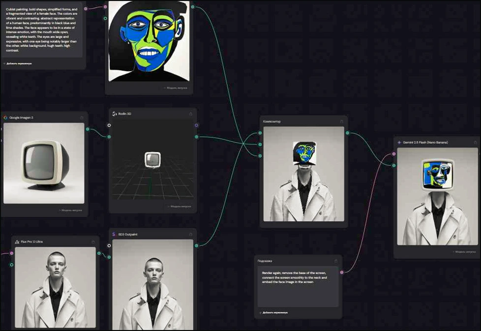This screenshot has height=331, width=481.
Task: Open the retro TV image thumbnail
Action: click(44, 163)
